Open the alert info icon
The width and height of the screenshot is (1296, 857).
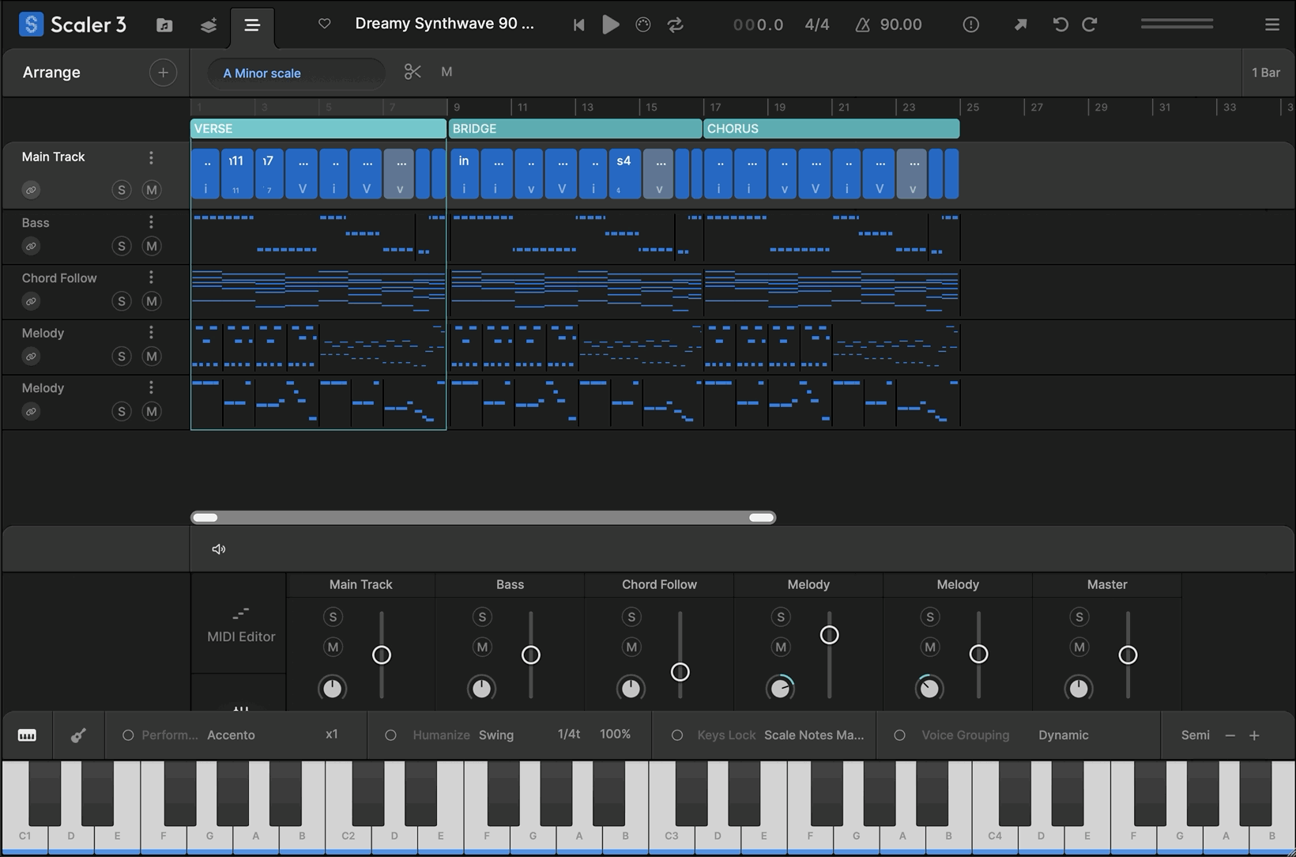click(970, 25)
